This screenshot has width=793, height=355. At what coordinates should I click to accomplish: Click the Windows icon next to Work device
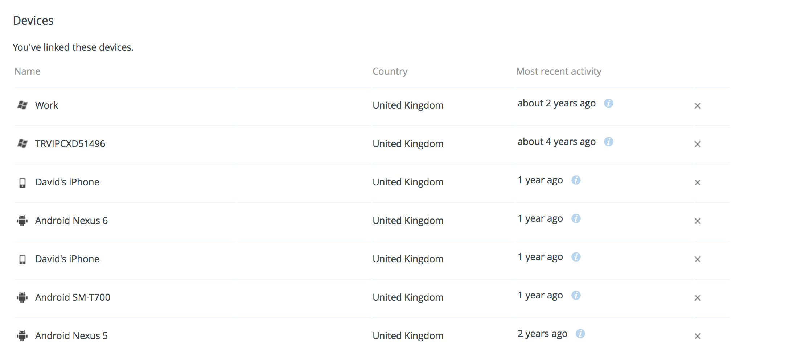click(22, 105)
